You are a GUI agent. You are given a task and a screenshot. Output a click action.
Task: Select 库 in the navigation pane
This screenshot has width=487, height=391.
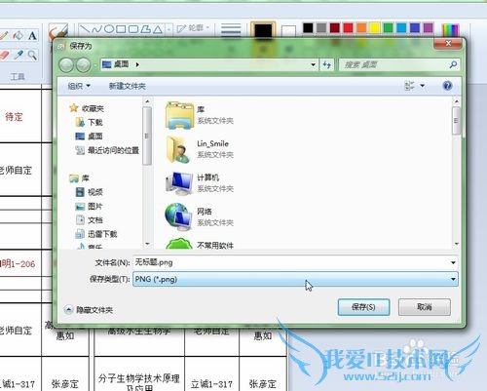(79, 178)
